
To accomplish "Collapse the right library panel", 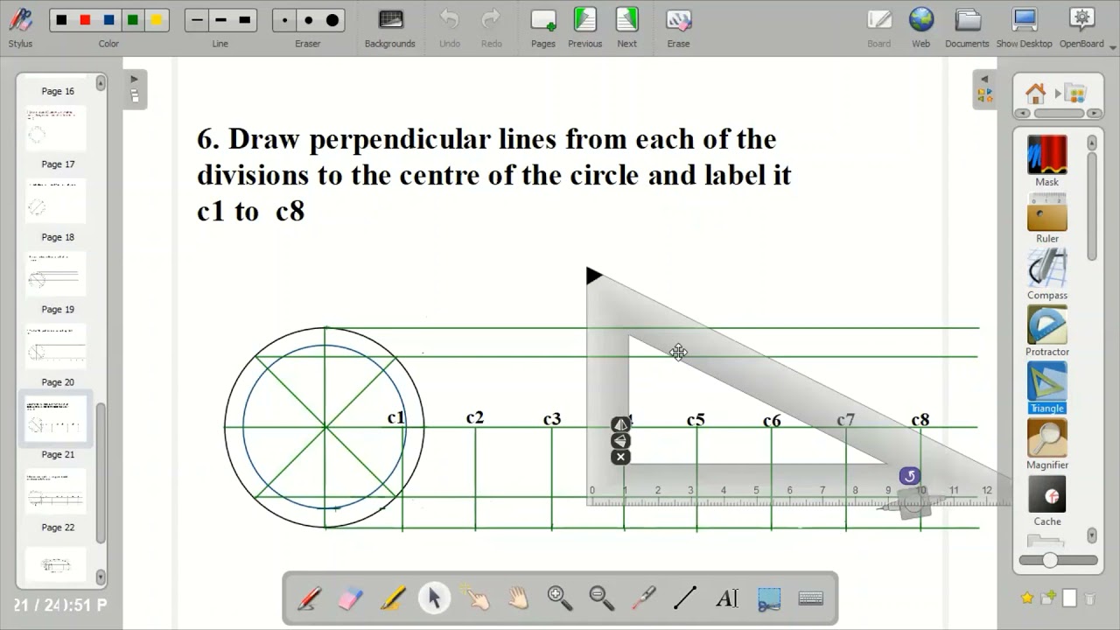I will point(984,88).
